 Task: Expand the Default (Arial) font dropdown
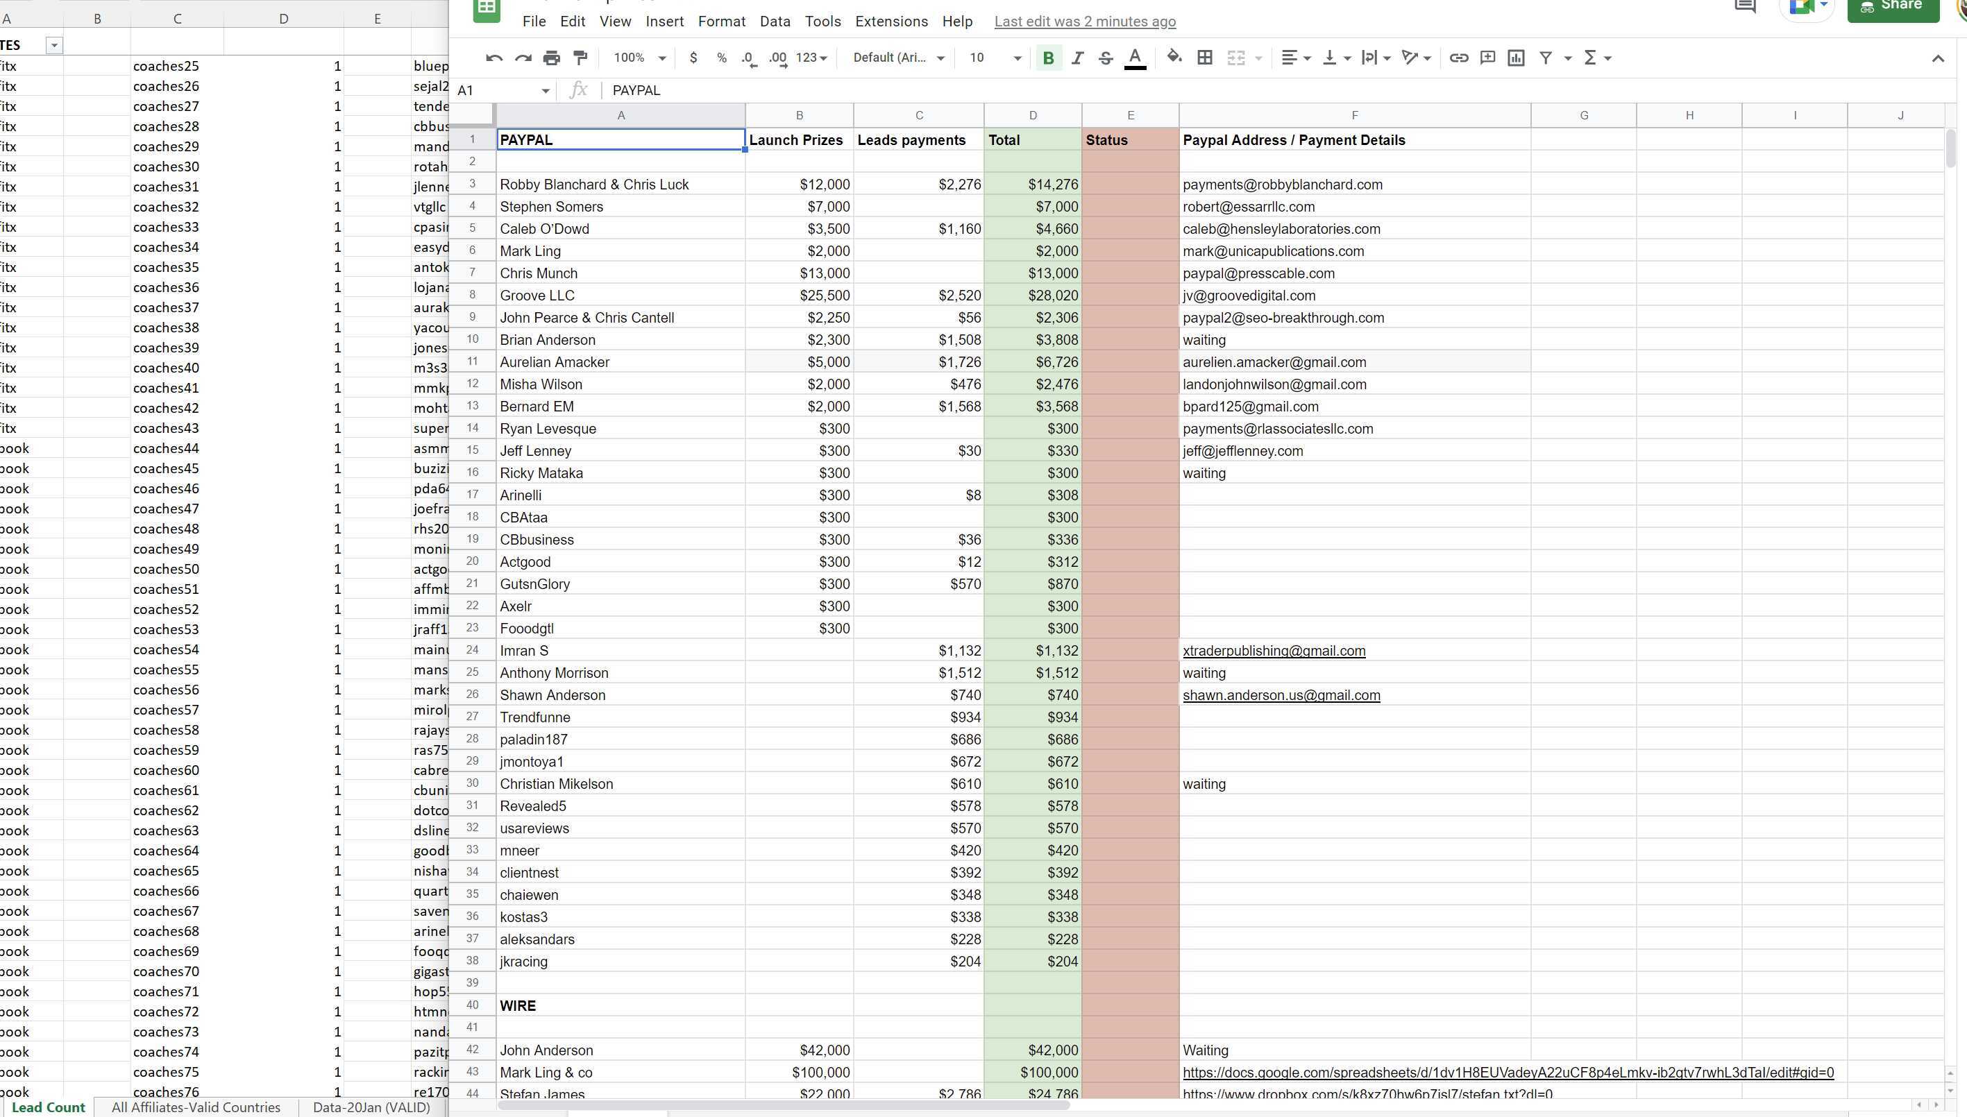click(898, 58)
